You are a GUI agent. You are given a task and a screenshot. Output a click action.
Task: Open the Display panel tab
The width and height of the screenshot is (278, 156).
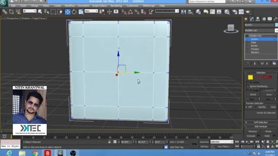tap(270, 19)
